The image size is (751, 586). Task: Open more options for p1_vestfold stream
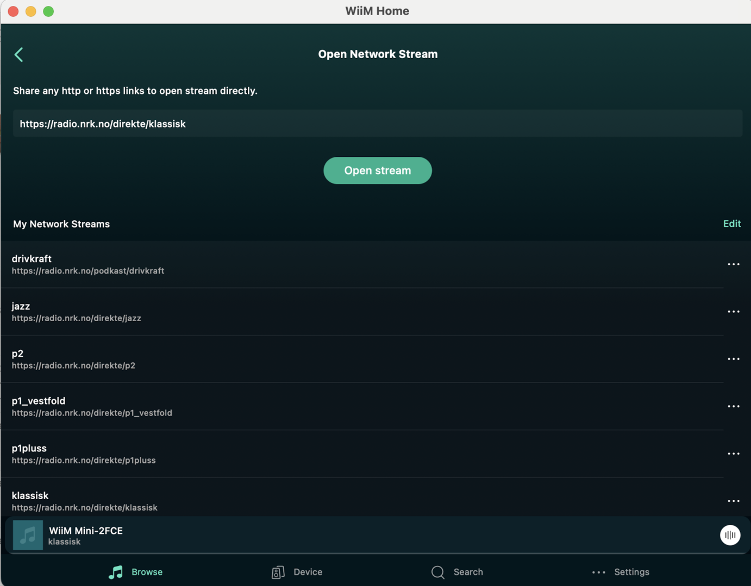click(734, 406)
